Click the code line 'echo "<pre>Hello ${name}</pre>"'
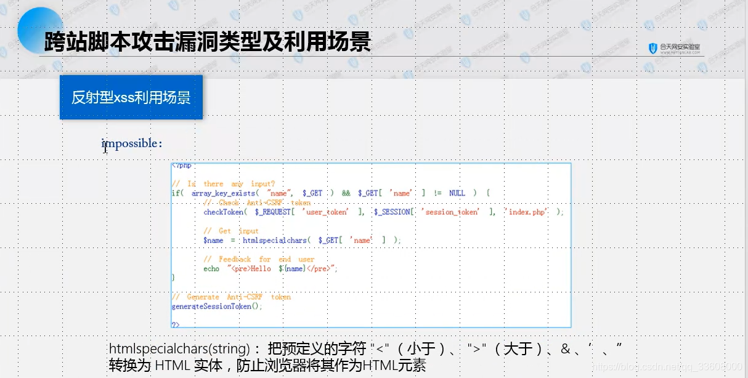This screenshot has height=378, width=748. click(x=270, y=268)
